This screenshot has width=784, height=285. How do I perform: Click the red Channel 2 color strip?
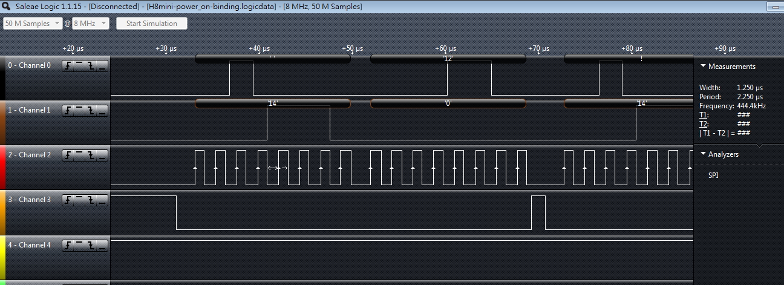(x=2, y=168)
